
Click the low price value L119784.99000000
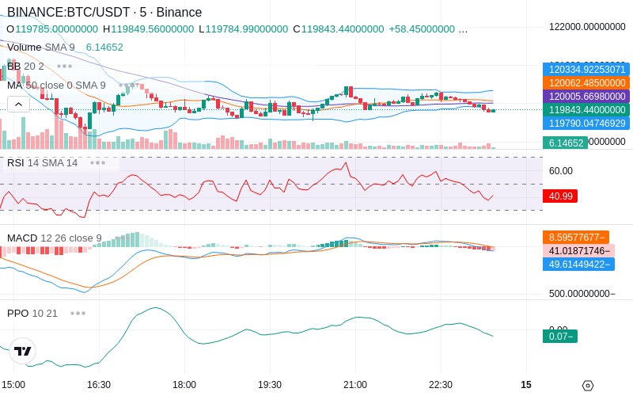[x=244, y=29]
